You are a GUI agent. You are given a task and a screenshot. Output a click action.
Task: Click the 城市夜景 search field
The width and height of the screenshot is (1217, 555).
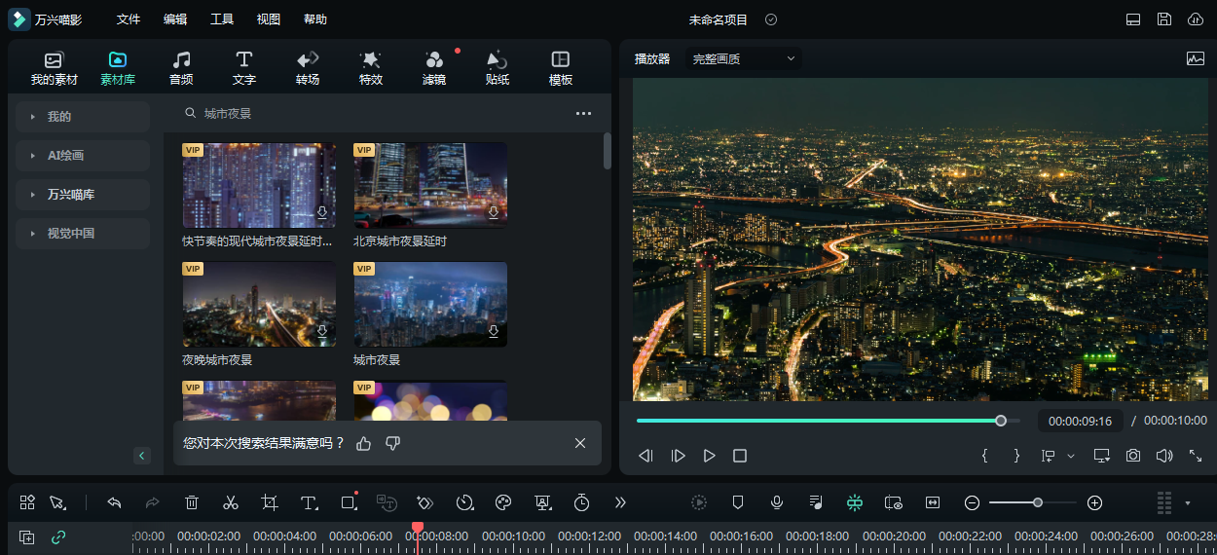(x=370, y=114)
